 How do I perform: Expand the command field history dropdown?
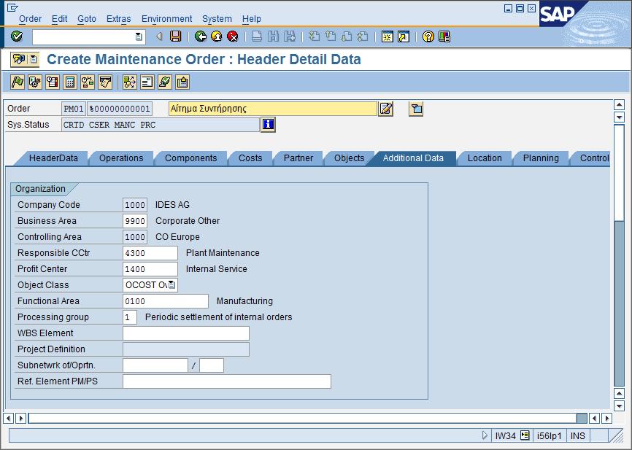[139, 36]
